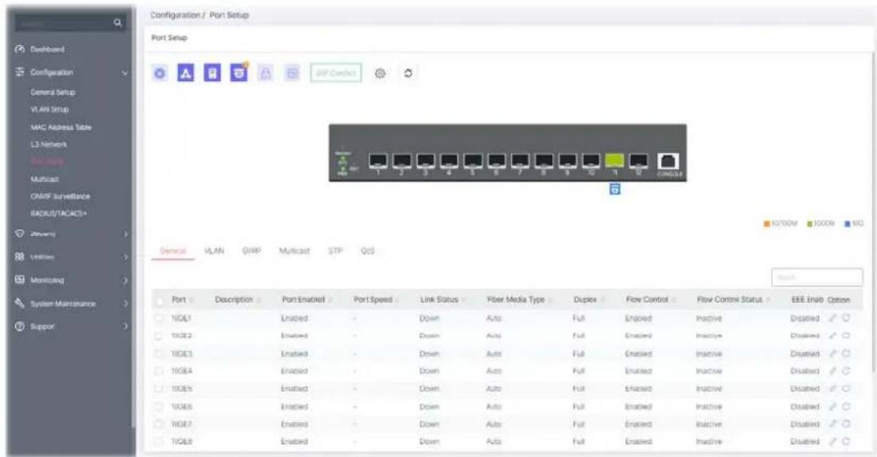This screenshot has height=457, width=877.
Task: Click the reset icon for 10GE7 row
Action: coord(846,424)
